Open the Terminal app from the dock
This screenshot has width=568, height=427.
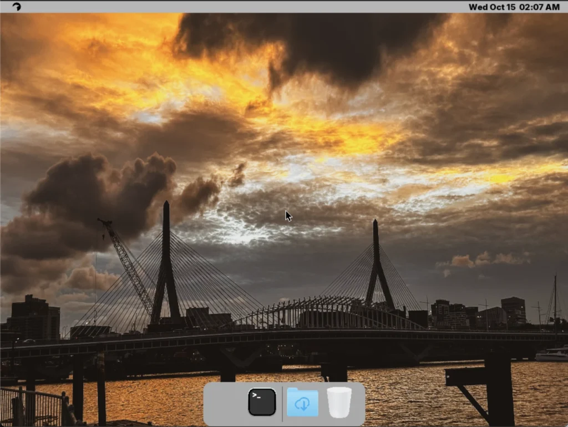click(x=262, y=402)
